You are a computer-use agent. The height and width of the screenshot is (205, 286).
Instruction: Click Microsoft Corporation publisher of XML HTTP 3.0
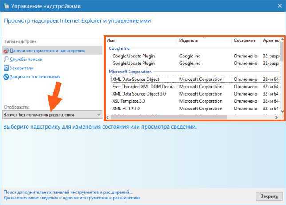(201, 109)
